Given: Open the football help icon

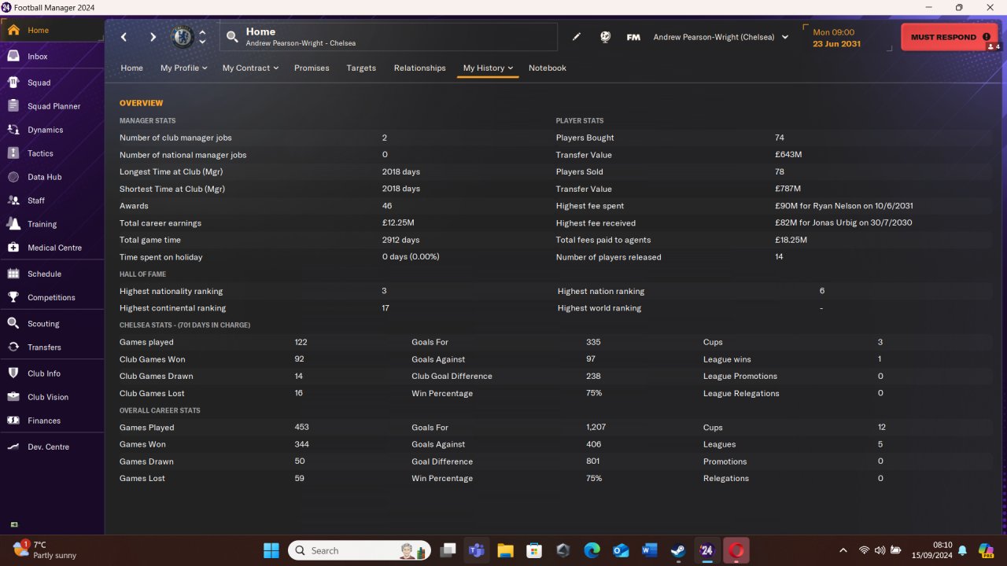Looking at the screenshot, I should pyautogui.click(x=605, y=37).
